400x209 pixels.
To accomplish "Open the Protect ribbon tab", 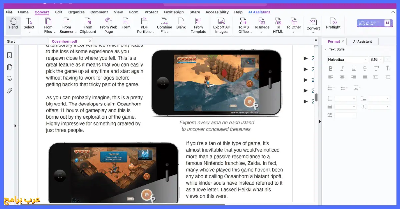I will pos(151,12).
